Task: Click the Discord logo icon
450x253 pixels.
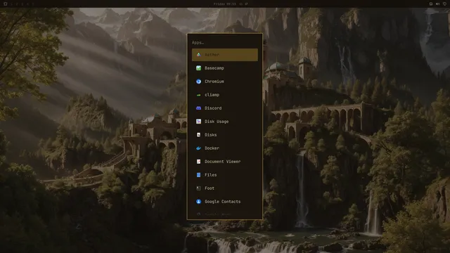Action: 198,108
